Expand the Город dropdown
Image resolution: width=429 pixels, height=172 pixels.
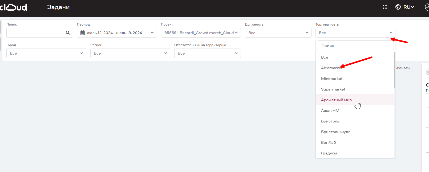click(46, 53)
